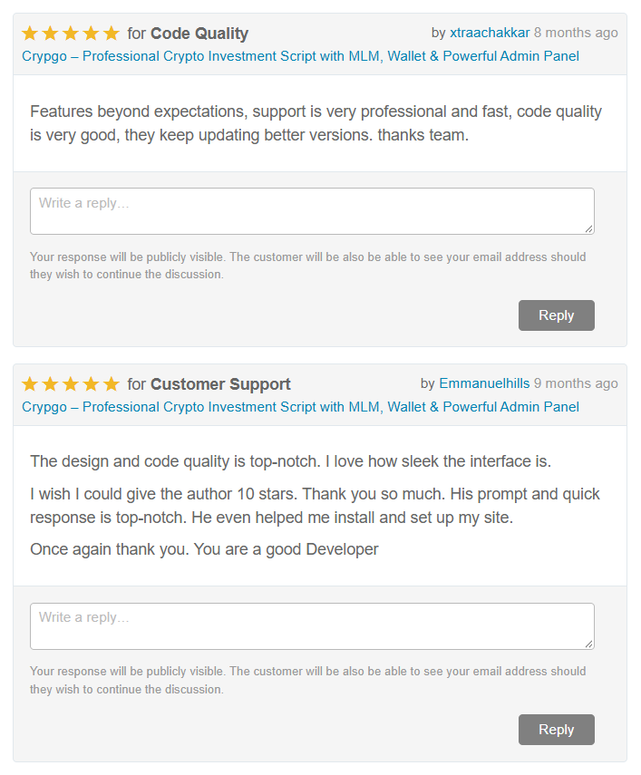Click fourth star of Customer Support rating
The height and width of the screenshot is (775, 641).
91,384
